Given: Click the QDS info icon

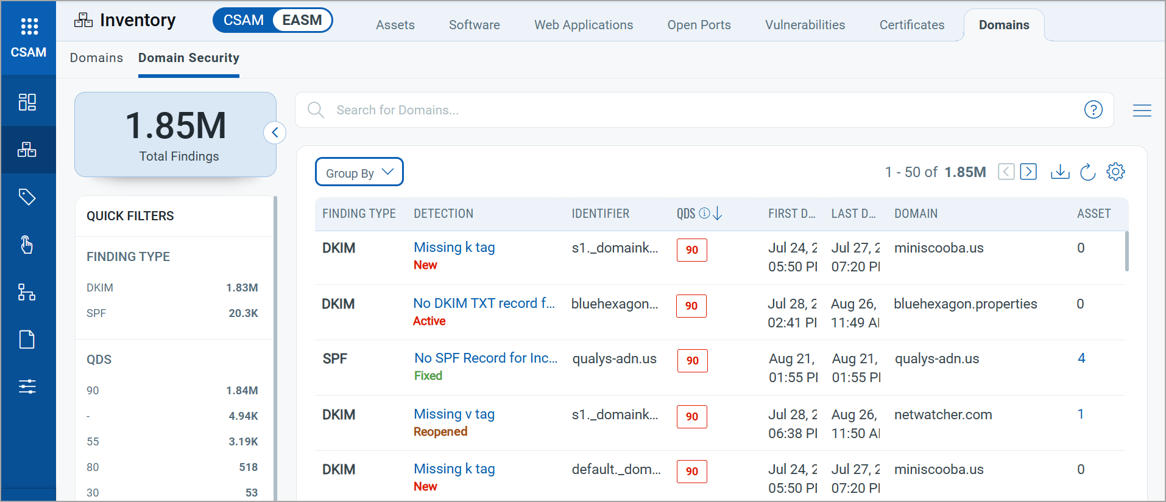Looking at the screenshot, I should pyautogui.click(x=704, y=214).
